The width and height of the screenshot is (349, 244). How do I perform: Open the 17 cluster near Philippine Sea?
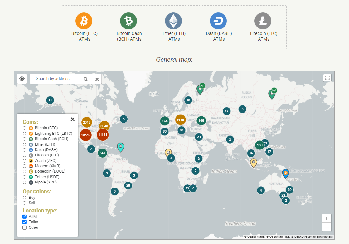tap(269, 152)
